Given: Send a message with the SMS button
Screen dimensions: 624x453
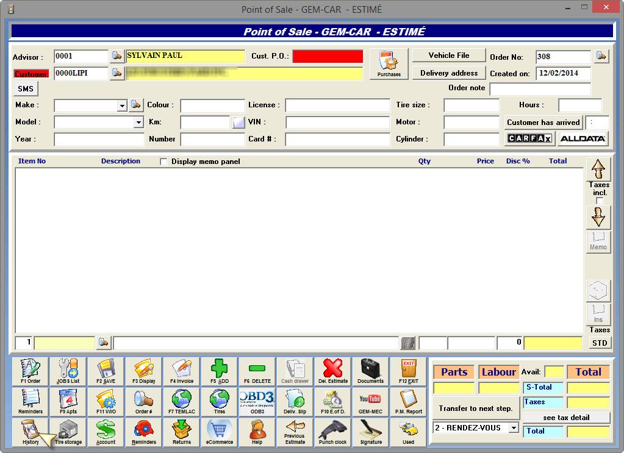Looking at the screenshot, I should pyautogui.click(x=26, y=88).
